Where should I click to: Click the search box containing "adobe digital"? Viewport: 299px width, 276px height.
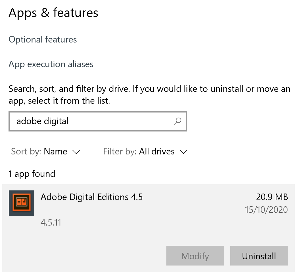(x=91, y=121)
